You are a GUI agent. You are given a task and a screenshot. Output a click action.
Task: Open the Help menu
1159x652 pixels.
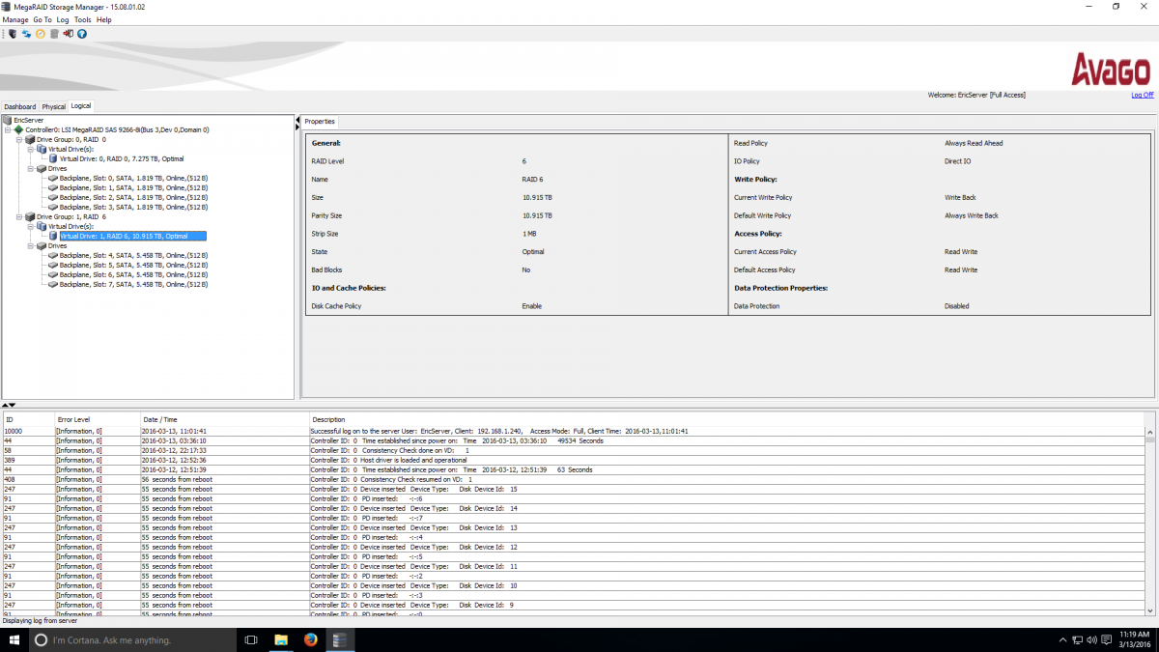pyautogui.click(x=104, y=19)
